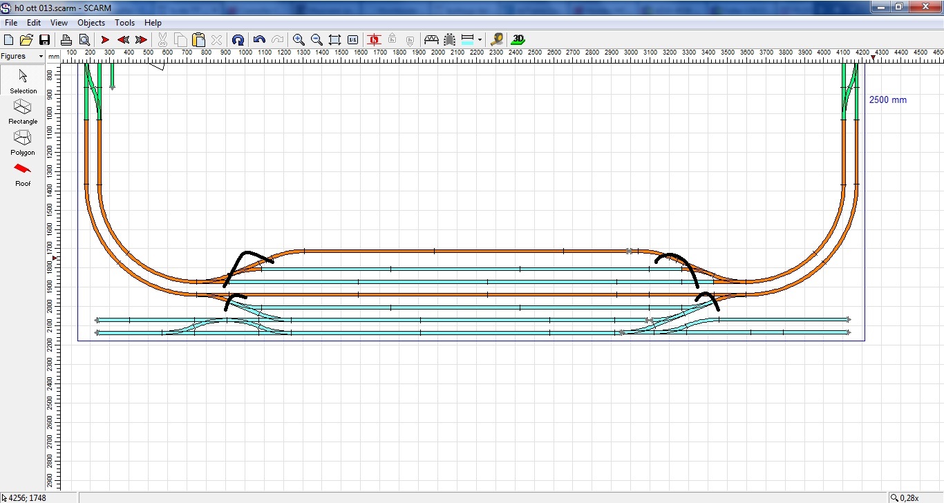Maximize the SCARM window
The height and width of the screenshot is (503, 944).
coord(899,6)
